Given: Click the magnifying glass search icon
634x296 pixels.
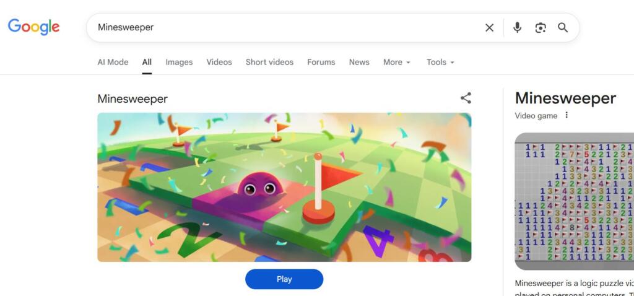Looking at the screenshot, I should click(x=563, y=27).
